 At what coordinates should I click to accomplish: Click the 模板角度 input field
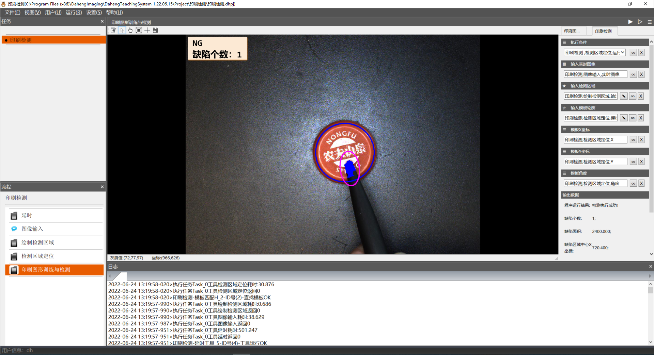pyautogui.click(x=595, y=184)
